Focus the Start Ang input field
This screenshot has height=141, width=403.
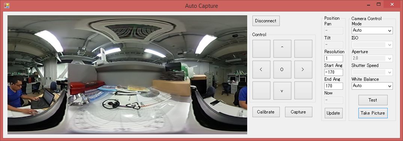pos(334,72)
